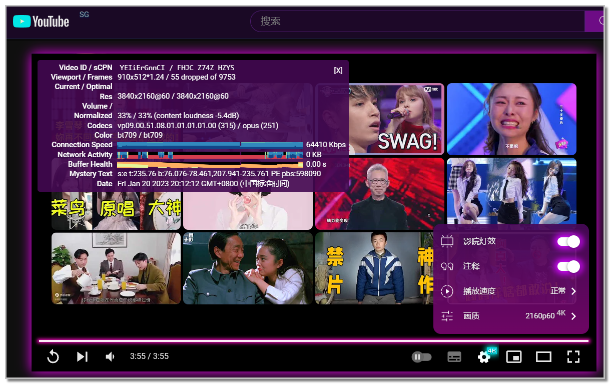
Task: Click the replay video button
Action: click(x=53, y=356)
